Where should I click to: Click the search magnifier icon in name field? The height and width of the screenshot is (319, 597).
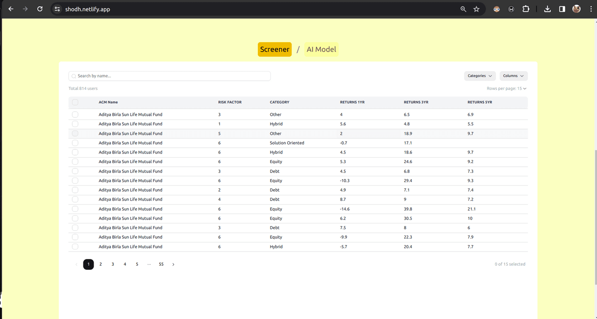[74, 76]
